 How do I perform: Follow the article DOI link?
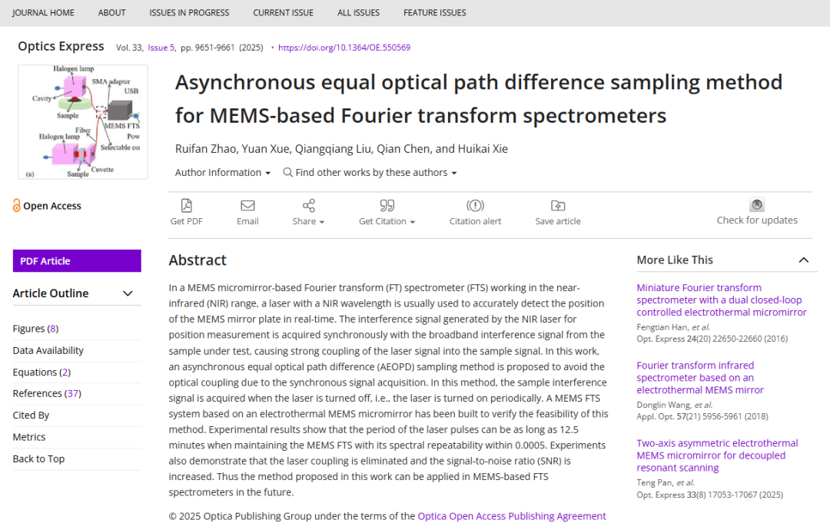pyautogui.click(x=345, y=48)
